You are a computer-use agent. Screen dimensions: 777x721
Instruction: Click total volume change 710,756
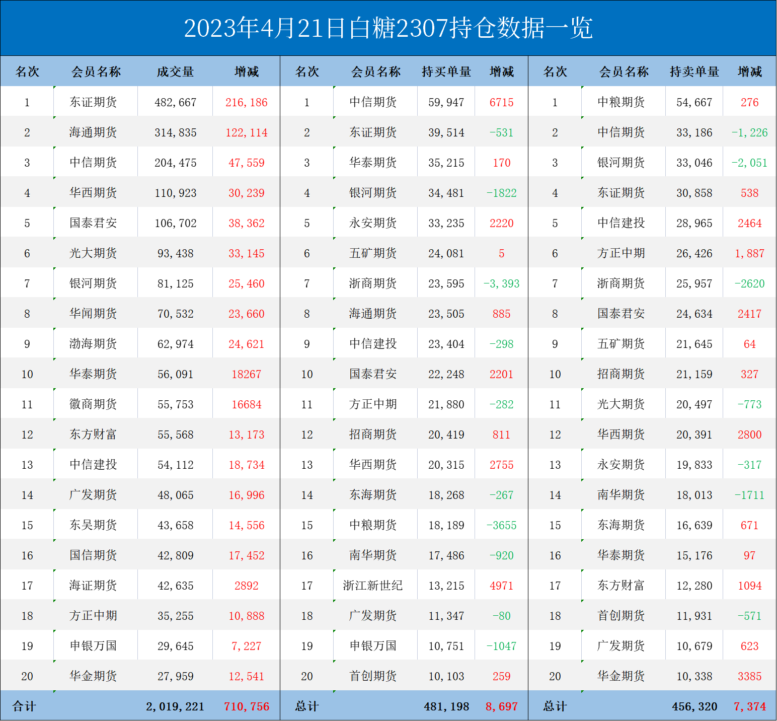point(247,706)
